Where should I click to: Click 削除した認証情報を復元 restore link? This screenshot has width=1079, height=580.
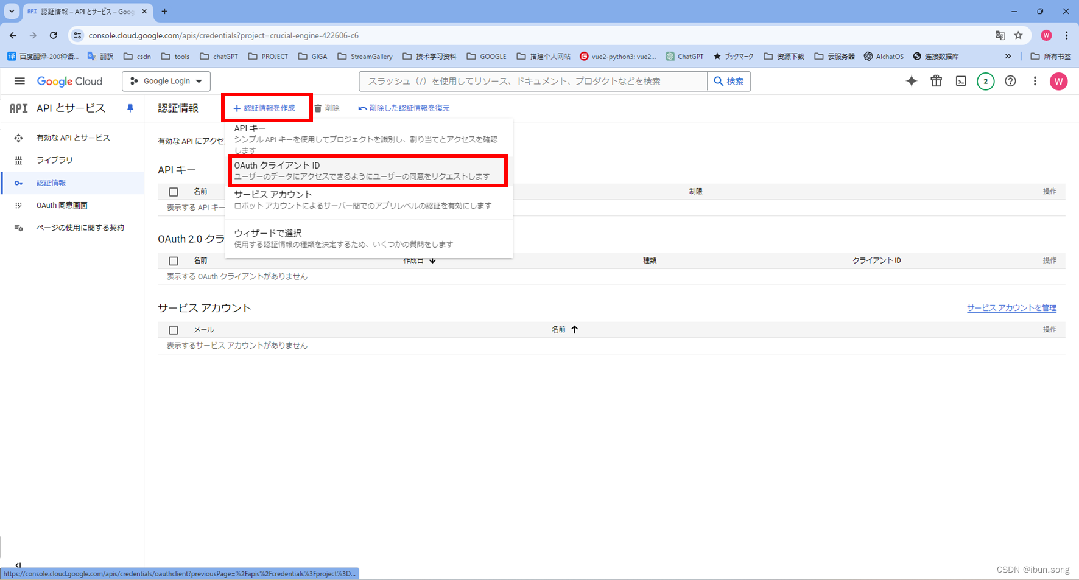click(x=404, y=108)
